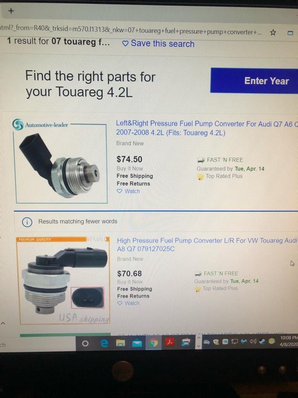Open File Explorer from the taskbar

121,343
